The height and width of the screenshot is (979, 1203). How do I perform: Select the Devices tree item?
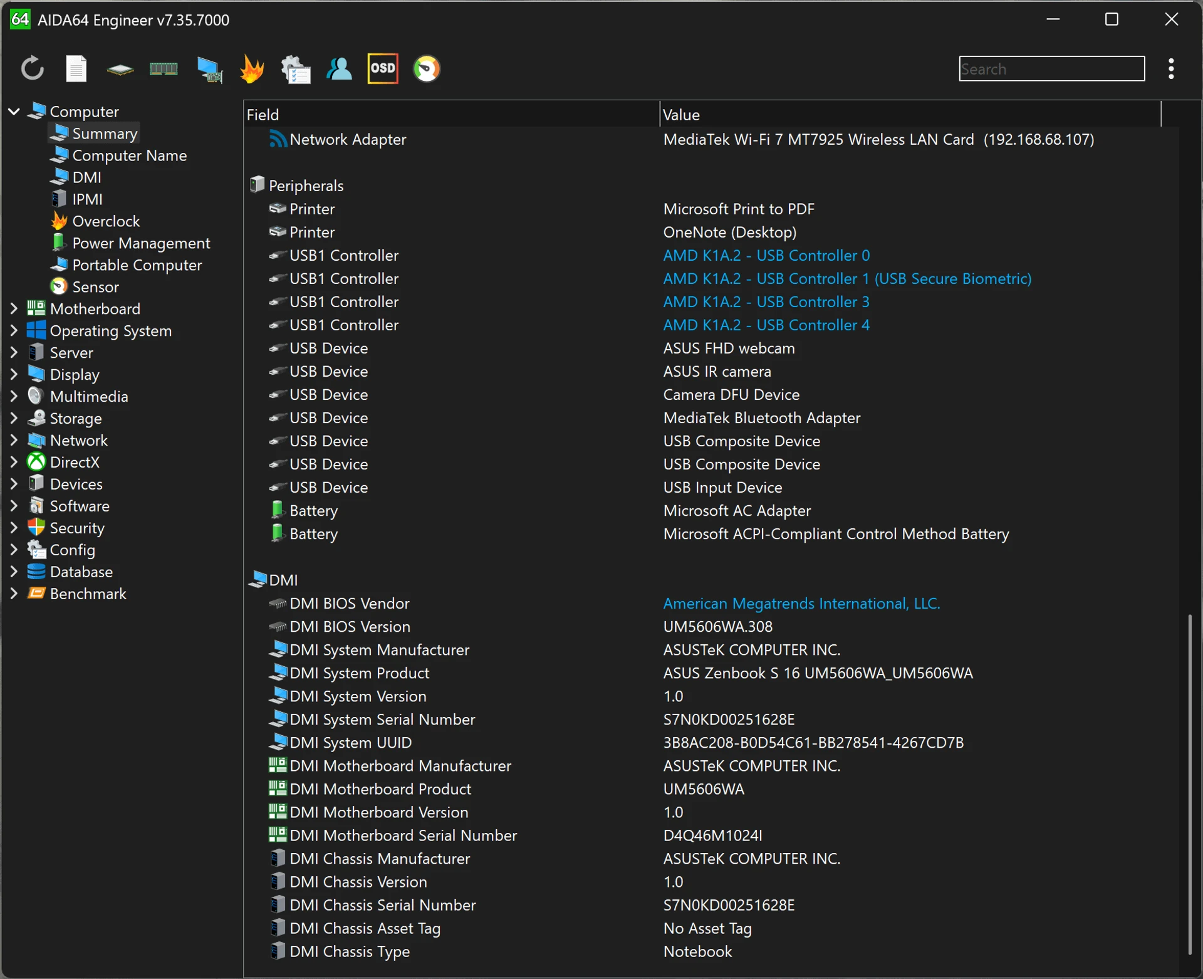65,484
